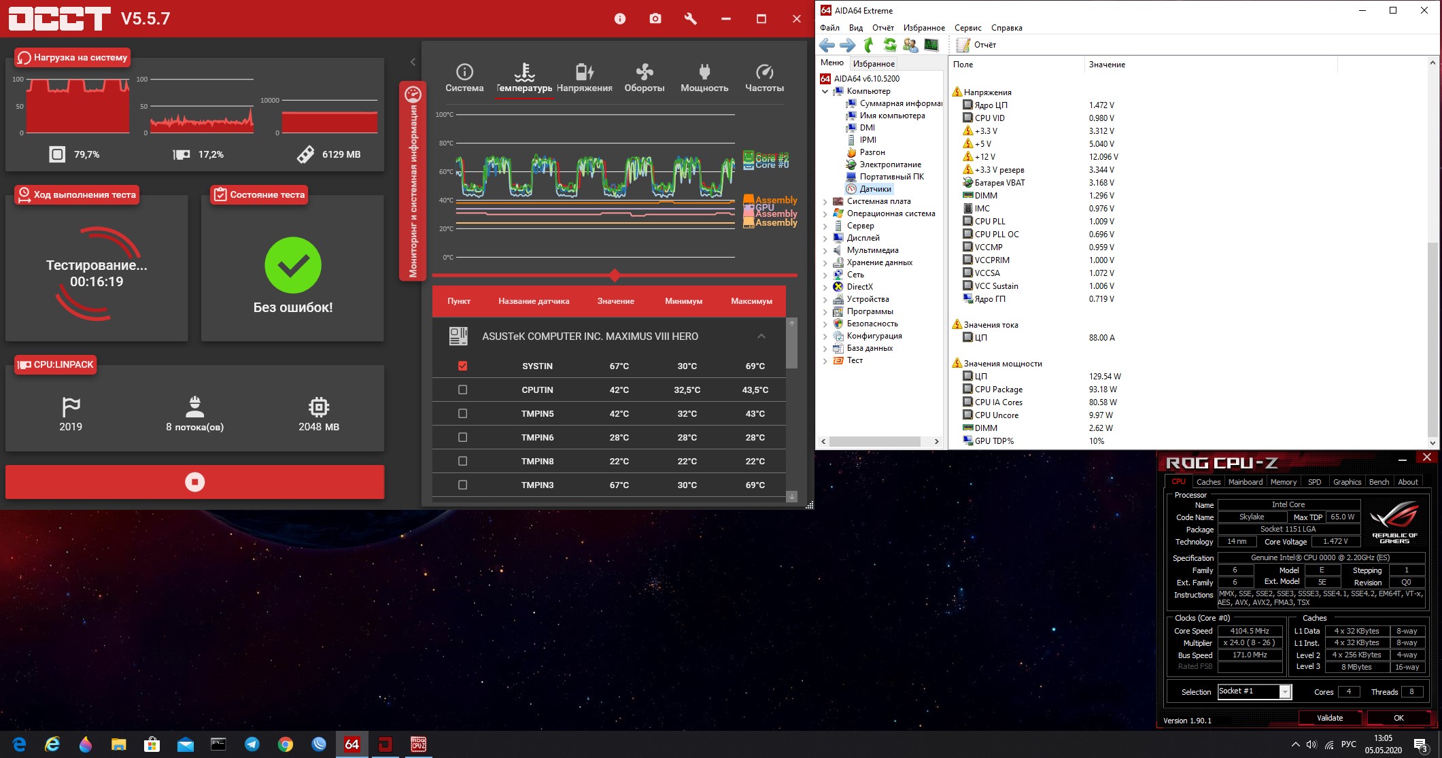Switch to the Напряжения monitoring tab
This screenshot has width=1442, height=758.
584,78
